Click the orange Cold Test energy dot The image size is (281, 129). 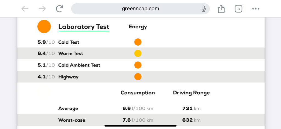coord(138,42)
